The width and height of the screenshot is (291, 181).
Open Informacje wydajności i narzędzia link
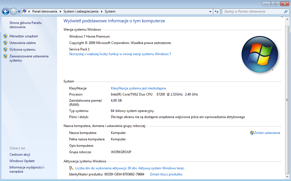(27, 169)
